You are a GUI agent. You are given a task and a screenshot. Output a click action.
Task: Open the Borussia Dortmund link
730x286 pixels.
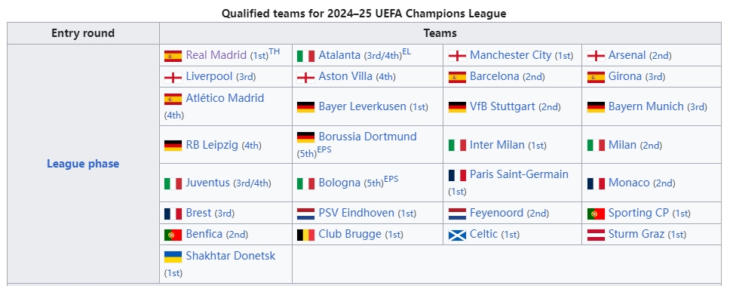click(367, 137)
